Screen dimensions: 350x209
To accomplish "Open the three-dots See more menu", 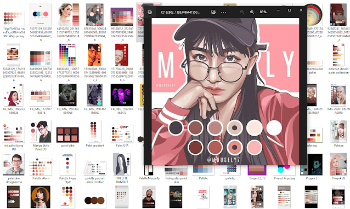I will 223,12.
